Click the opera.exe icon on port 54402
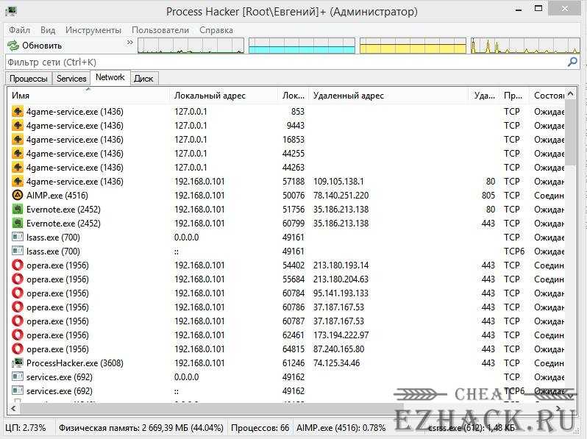Image resolution: width=587 pixels, height=439 pixels. pyautogui.click(x=18, y=265)
